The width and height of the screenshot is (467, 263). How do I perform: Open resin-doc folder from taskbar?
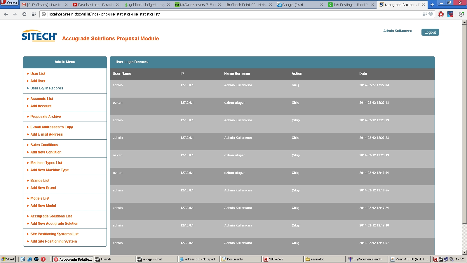tap(325, 259)
